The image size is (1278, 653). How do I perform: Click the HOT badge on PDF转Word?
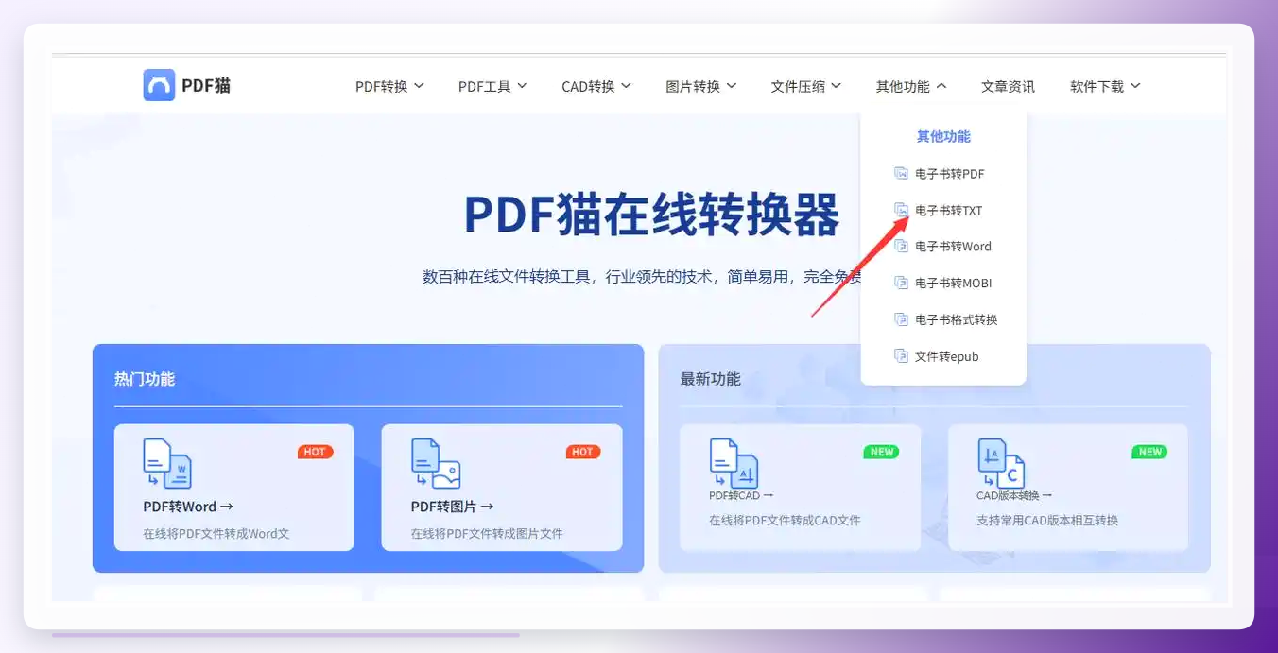click(315, 452)
